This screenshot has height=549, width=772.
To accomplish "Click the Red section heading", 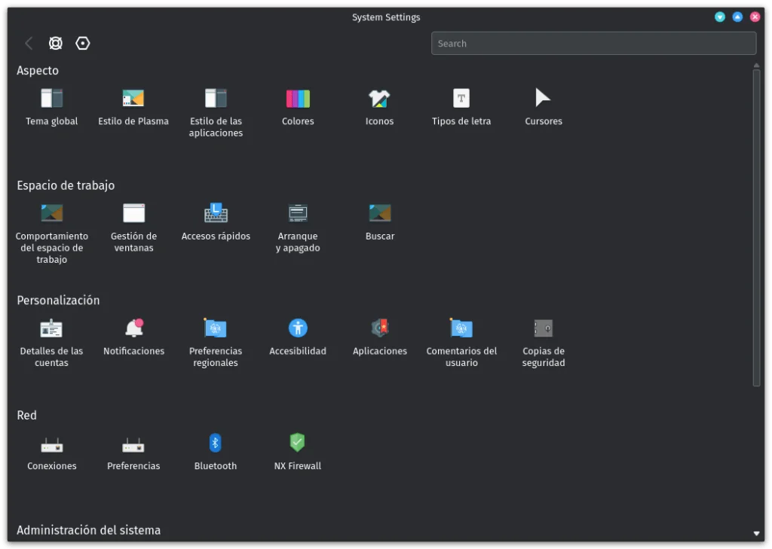I will click(x=26, y=415).
